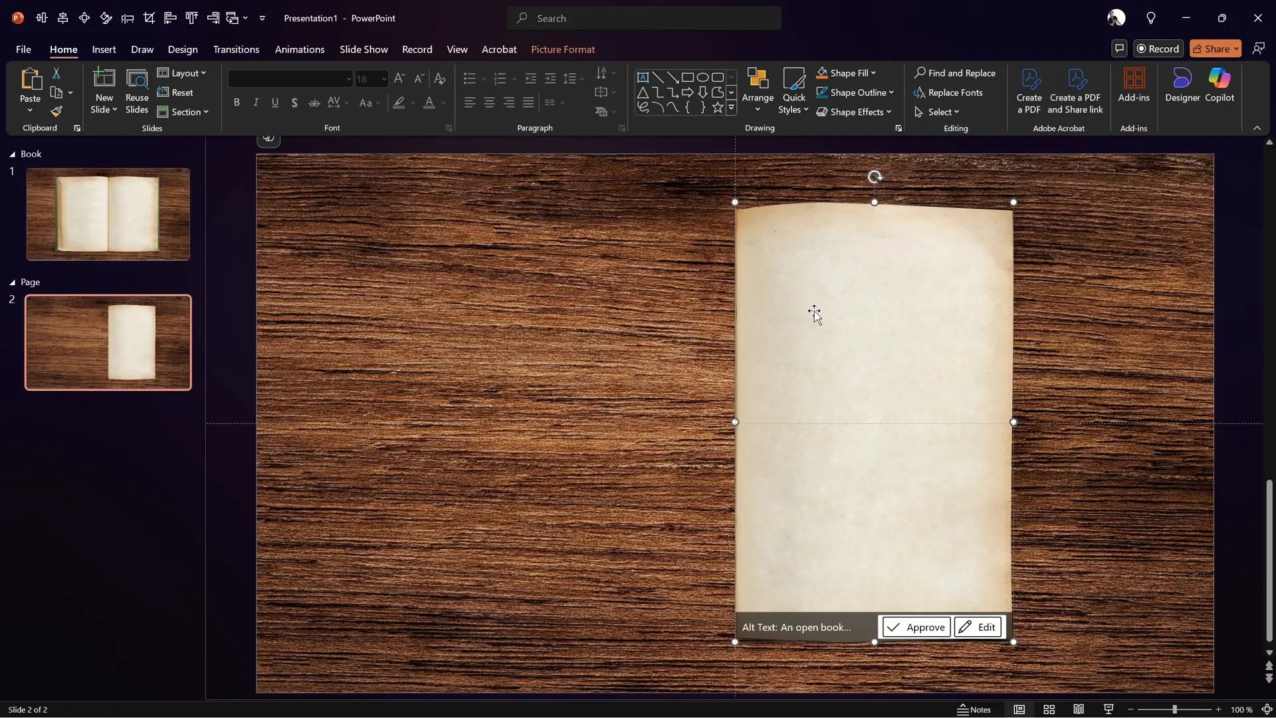Apply Strikethrough formatting
This screenshot has height=718, width=1276.
pyautogui.click(x=314, y=102)
